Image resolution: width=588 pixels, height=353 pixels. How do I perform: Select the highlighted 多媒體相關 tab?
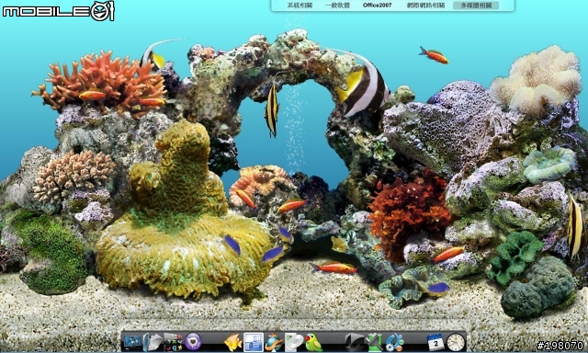(476, 6)
